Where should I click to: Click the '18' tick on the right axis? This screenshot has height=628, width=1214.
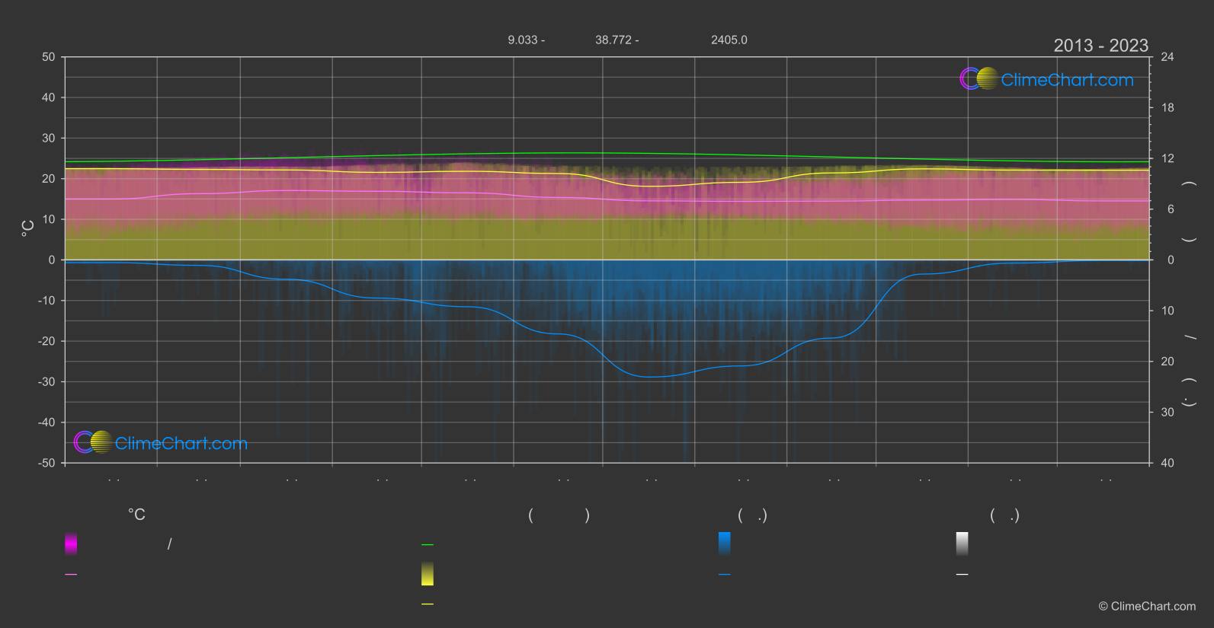1168,108
